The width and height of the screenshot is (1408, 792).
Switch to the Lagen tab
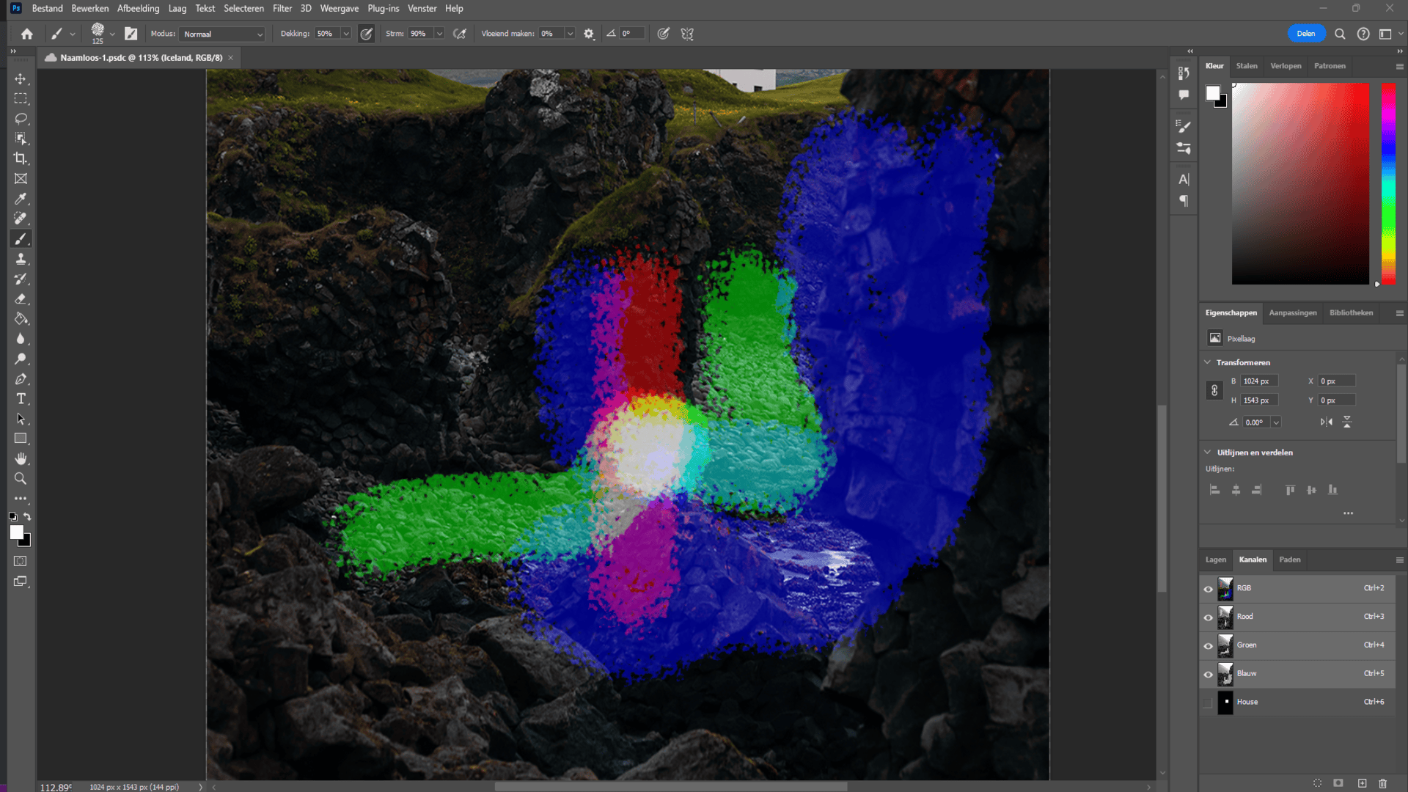pos(1215,560)
